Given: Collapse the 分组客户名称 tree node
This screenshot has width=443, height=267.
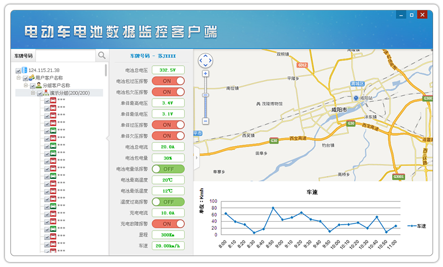Looking at the screenshot, I should click(x=26, y=86).
